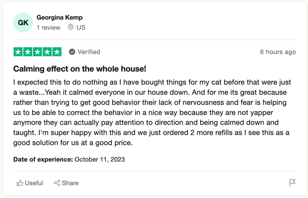The height and width of the screenshot is (198, 308).
Task: Click the fifth green rating star
Action: 57,52
